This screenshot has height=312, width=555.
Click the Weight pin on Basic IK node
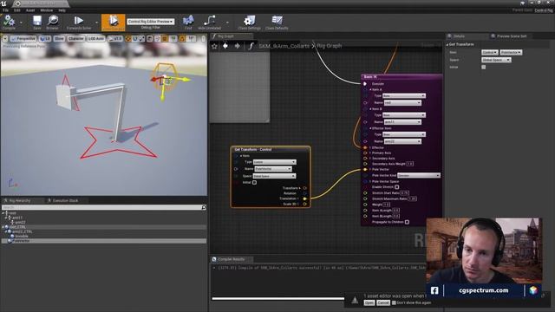(365, 205)
